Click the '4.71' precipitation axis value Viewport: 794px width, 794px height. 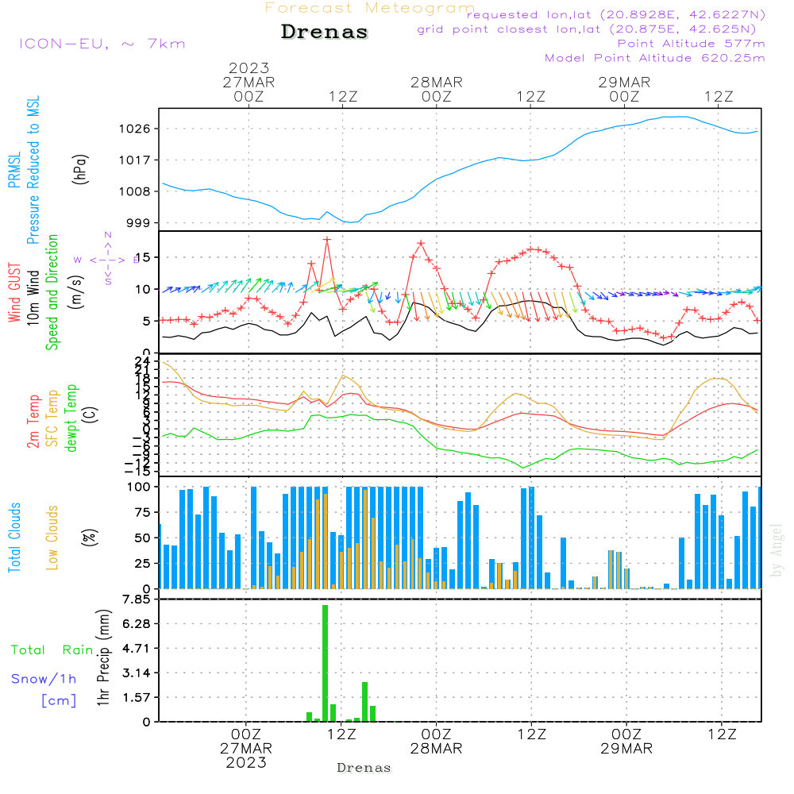pyautogui.click(x=137, y=649)
